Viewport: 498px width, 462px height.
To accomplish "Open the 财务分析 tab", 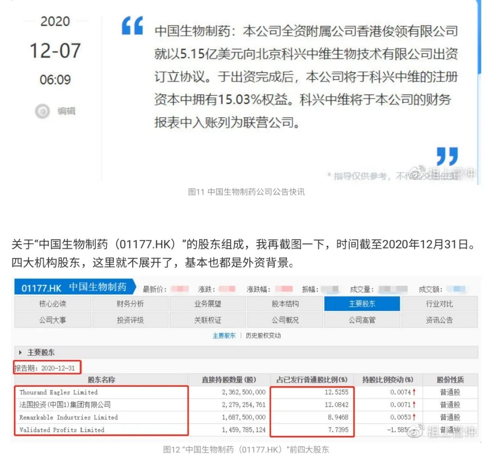I will click(x=130, y=303).
